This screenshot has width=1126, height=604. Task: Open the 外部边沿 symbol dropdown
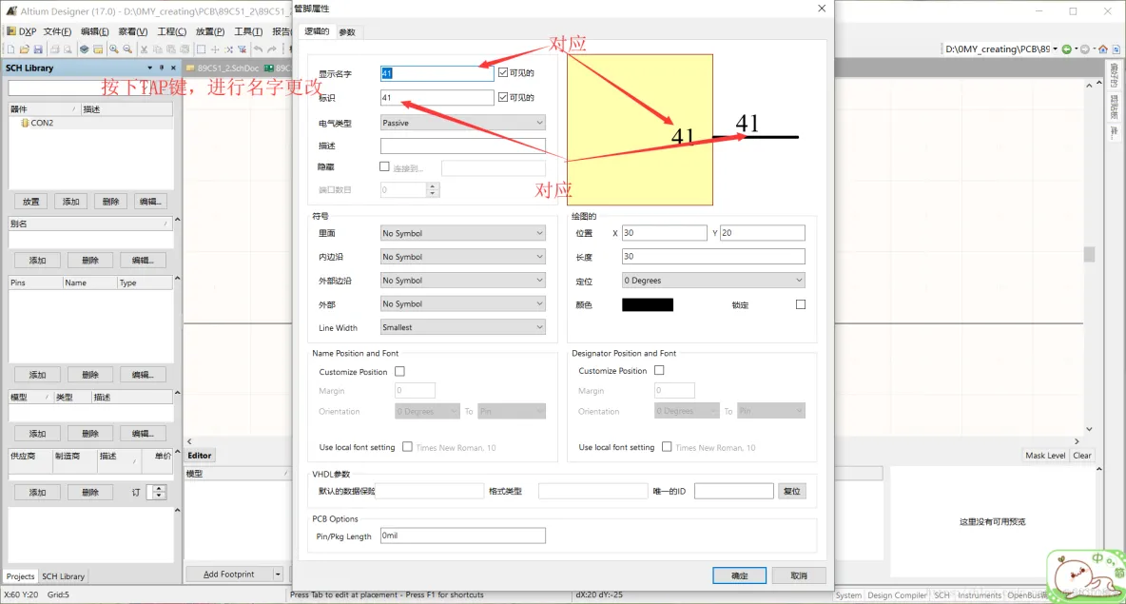[462, 280]
